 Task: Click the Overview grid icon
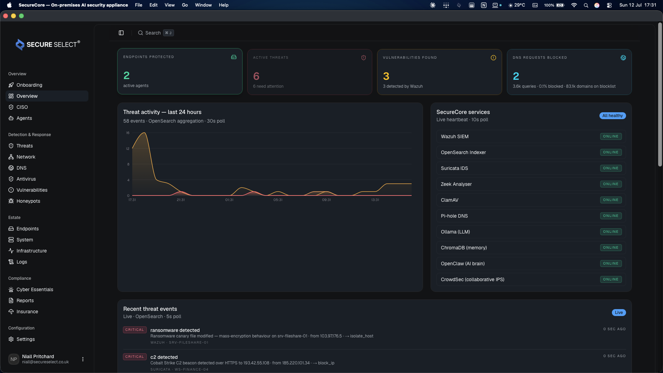coord(11,96)
